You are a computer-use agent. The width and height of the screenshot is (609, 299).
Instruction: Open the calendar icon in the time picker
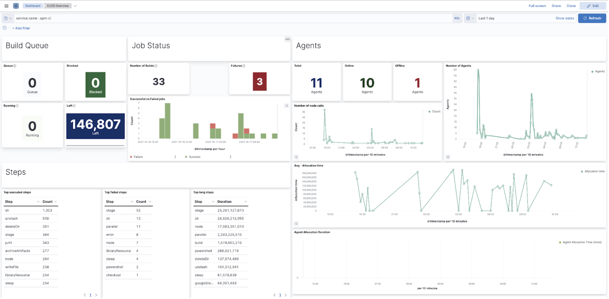point(468,18)
